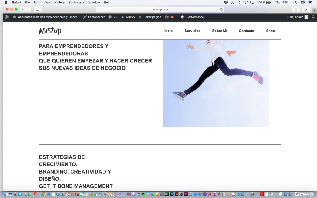Open the Trash in the Dock

(x=311, y=194)
